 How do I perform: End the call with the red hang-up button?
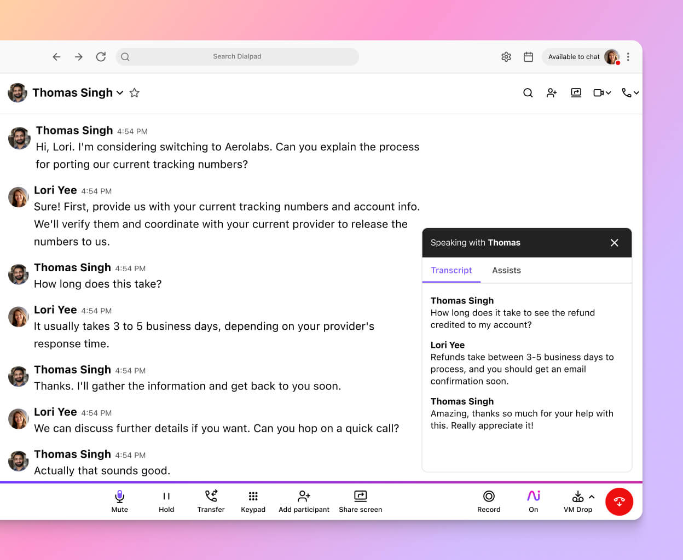pyautogui.click(x=619, y=501)
